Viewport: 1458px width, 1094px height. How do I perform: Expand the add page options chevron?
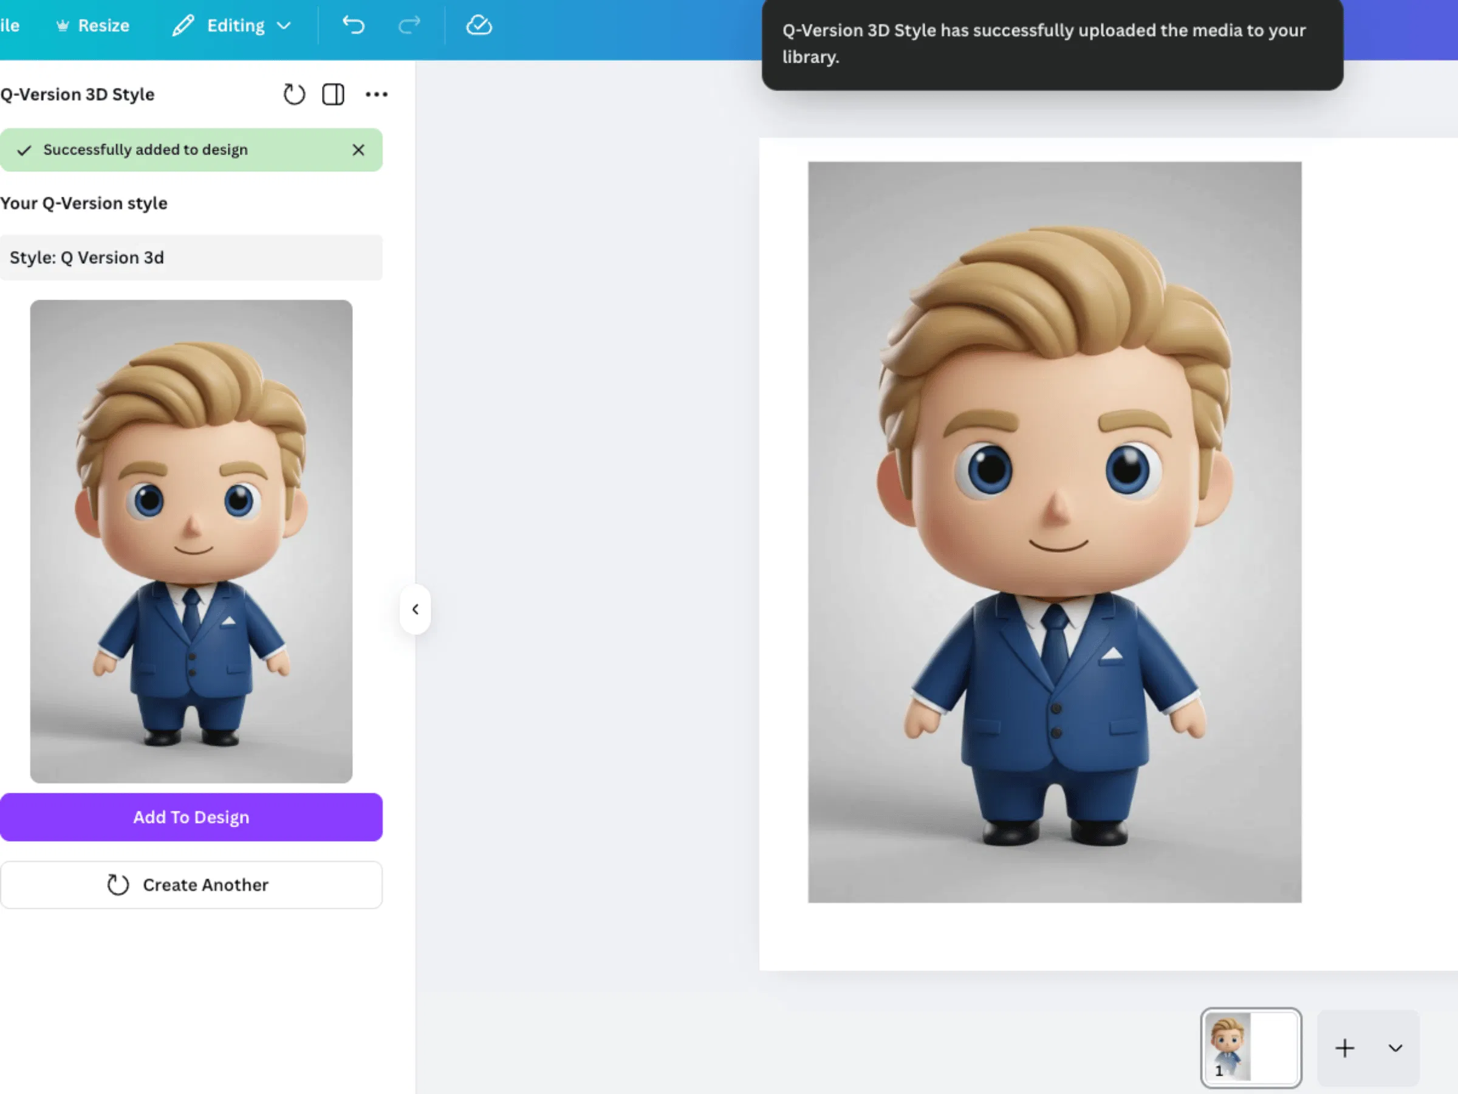coord(1395,1048)
